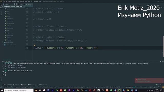Screen dimensions: 164x92
Task: Open the Python Console tab
Action: [43, 85]
